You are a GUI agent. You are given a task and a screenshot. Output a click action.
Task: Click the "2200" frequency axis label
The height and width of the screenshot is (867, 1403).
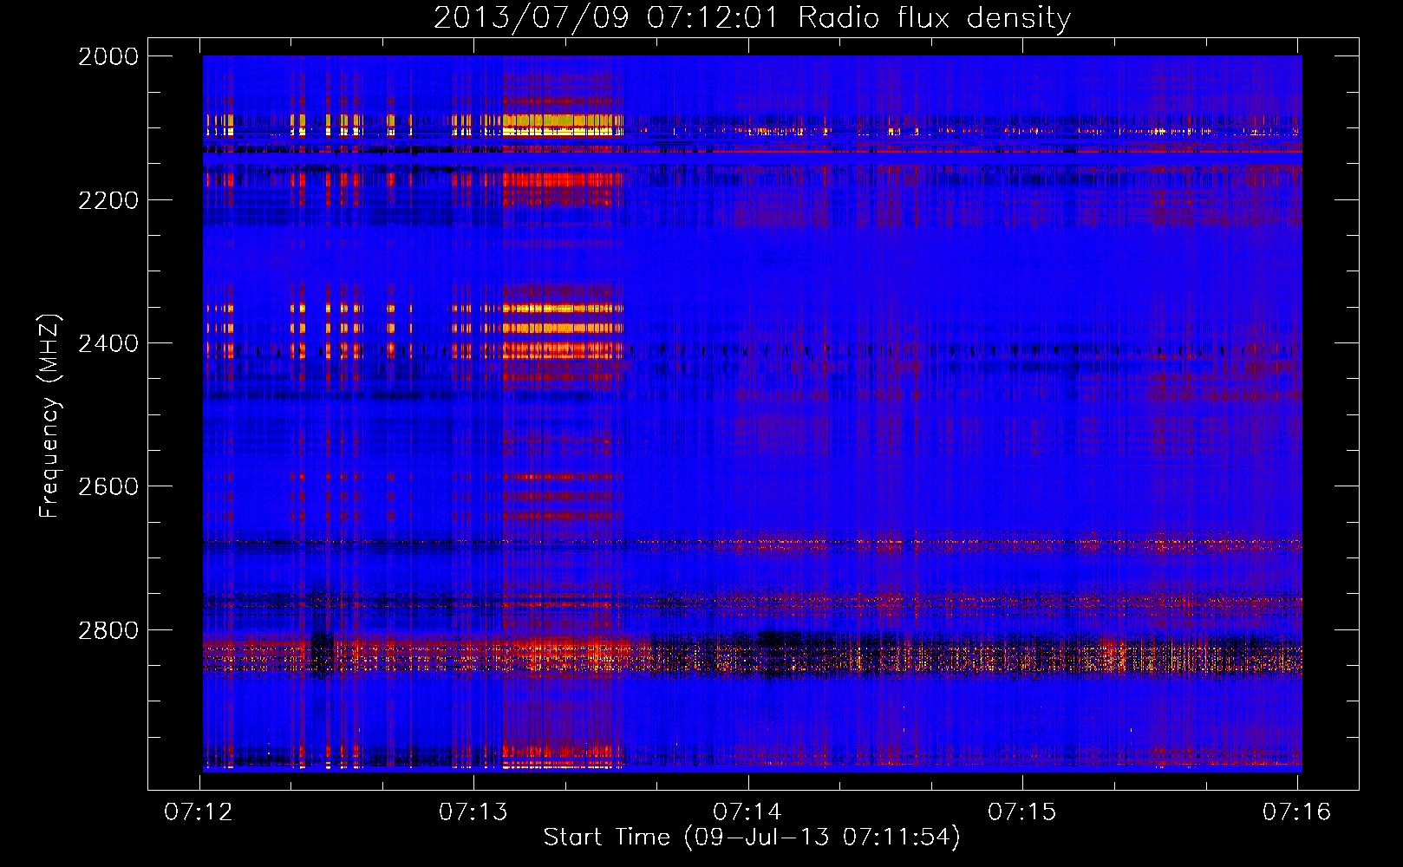pos(108,200)
